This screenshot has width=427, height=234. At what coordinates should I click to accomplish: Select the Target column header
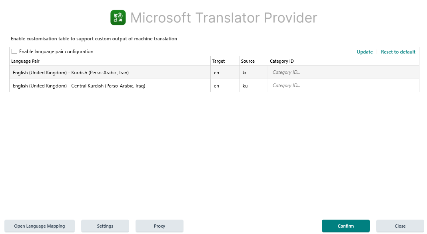point(218,61)
